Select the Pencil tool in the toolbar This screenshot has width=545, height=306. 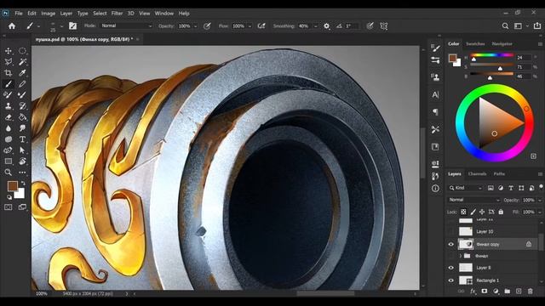tap(22, 84)
